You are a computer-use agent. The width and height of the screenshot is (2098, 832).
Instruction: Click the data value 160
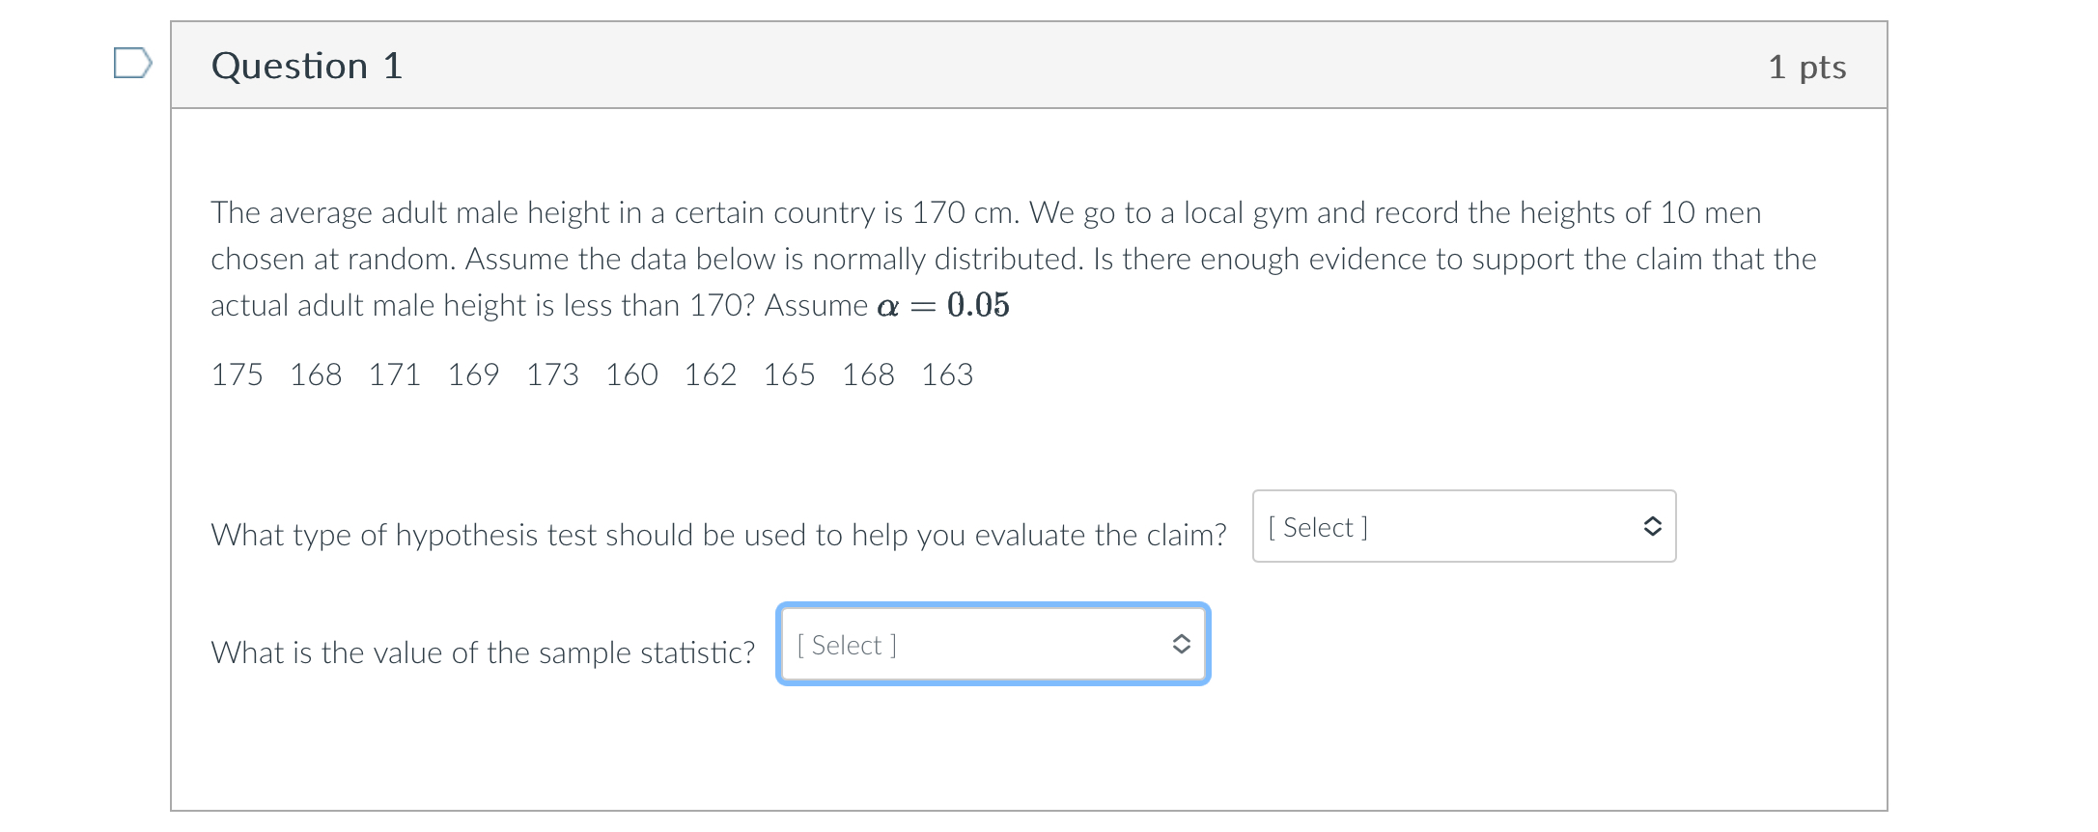(x=631, y=374)
